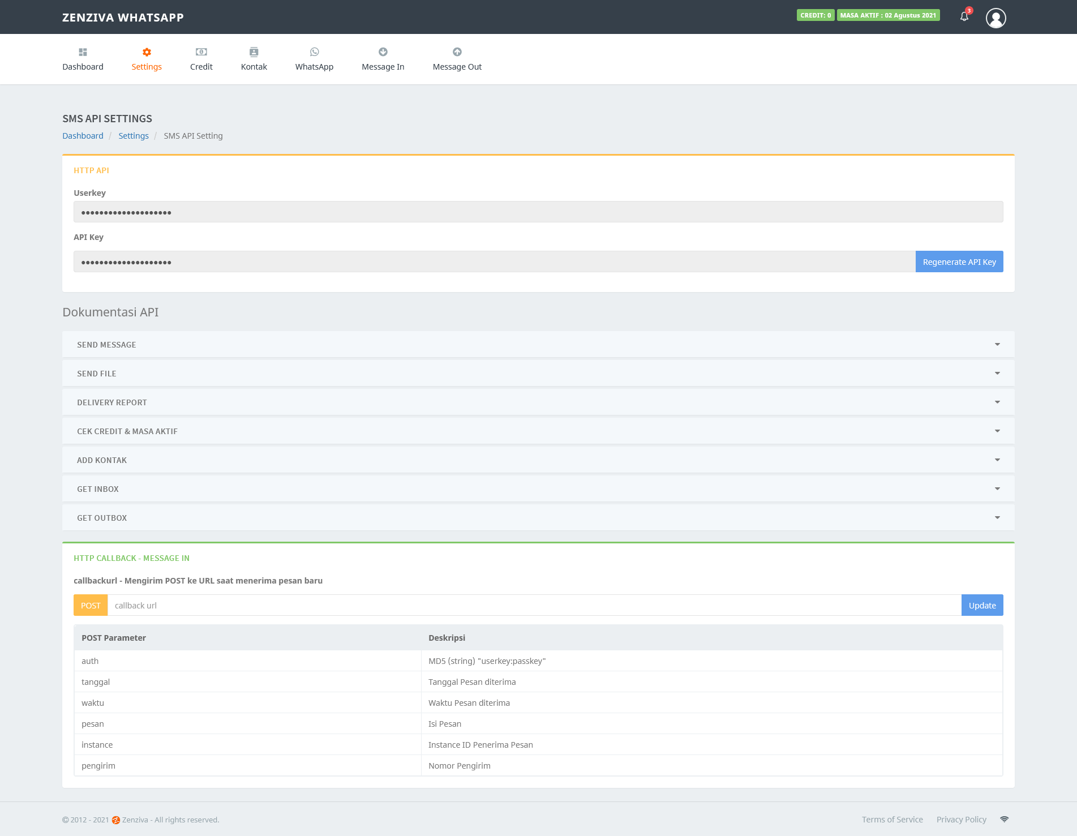Click the Deskripsi column header
1077x836 pixels.
pos(447,638)
